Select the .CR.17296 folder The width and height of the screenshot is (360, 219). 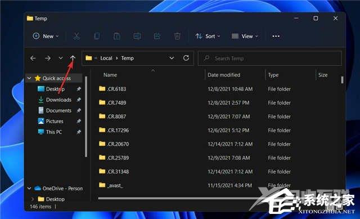118,130
